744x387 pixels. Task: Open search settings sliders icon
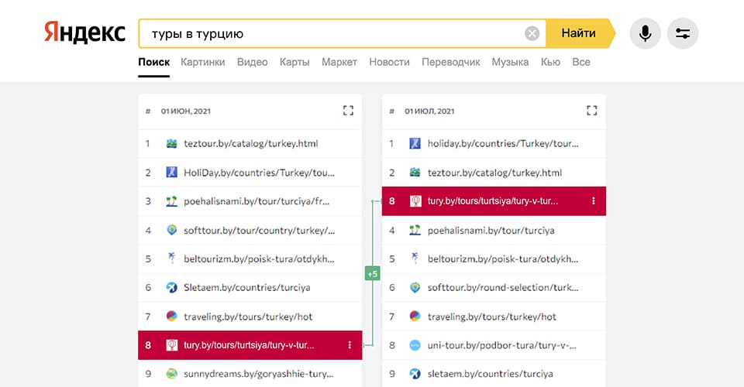click(x=683, y=33)
